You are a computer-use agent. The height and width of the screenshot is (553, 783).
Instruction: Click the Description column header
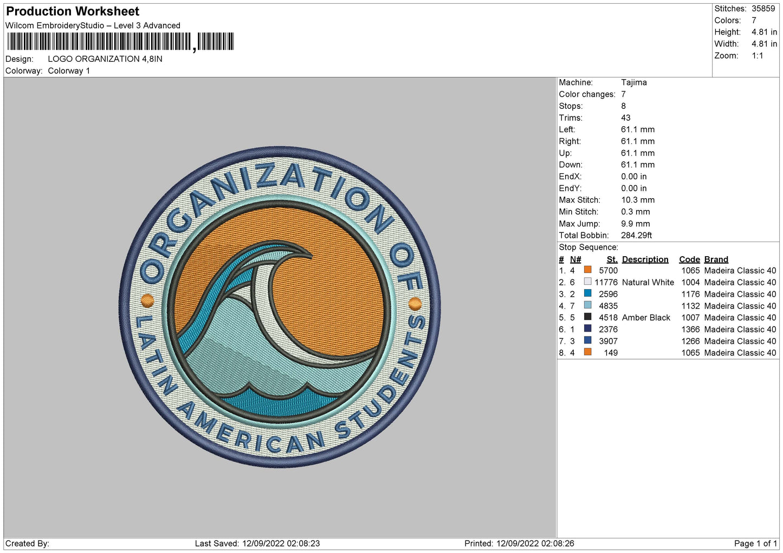(x=645, y=259)
